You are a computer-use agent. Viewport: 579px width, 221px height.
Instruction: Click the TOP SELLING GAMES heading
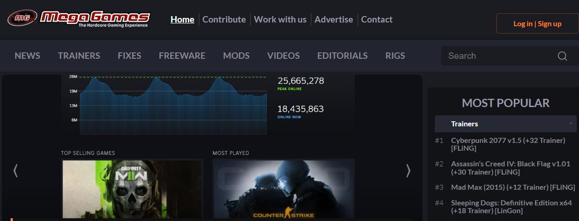pos(88,153)
